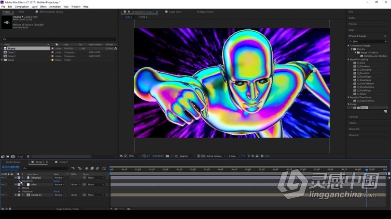Click the S_GlowRainbow effect in Effects & Presets
391x219 pixels.
365,87
